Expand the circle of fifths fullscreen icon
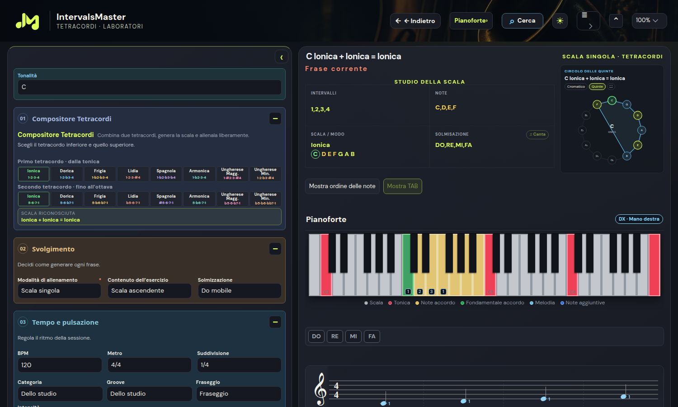Viewport: 678px width, 407px height. tap(611, 86)
